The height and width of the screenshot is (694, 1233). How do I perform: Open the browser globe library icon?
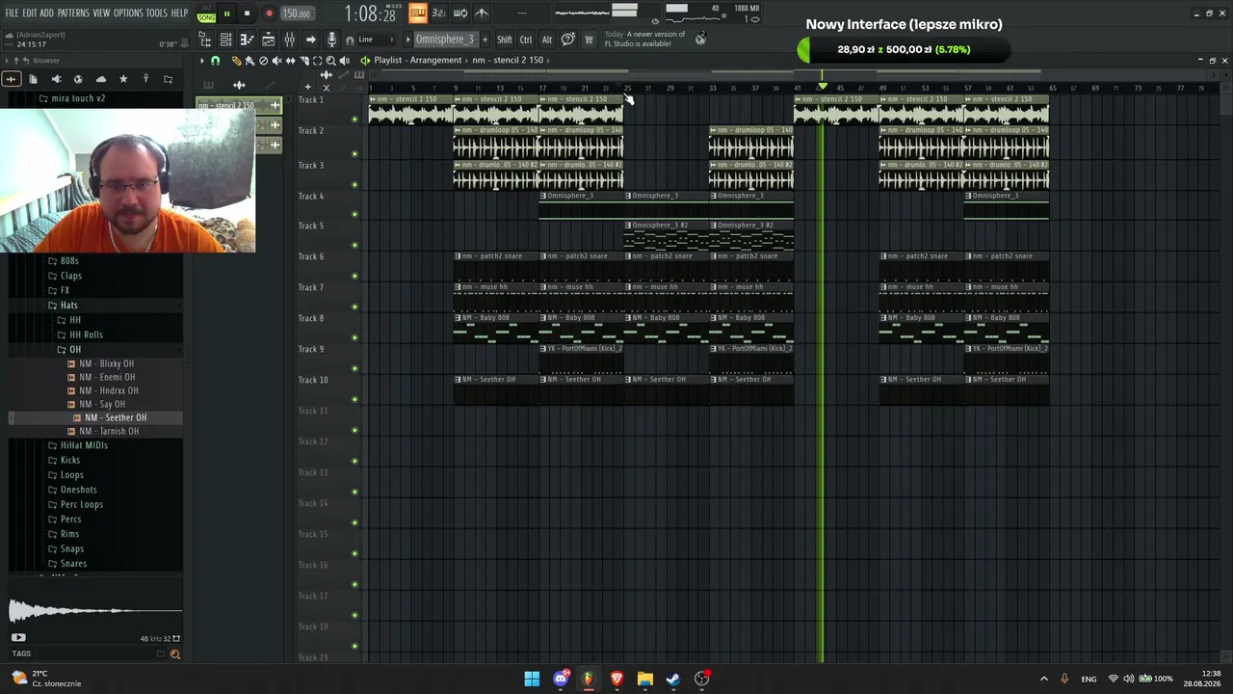(x=78, y=79)
